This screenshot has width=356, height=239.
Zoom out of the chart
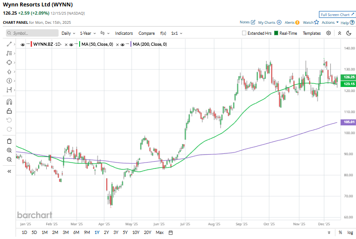click(x=9, y=159)
